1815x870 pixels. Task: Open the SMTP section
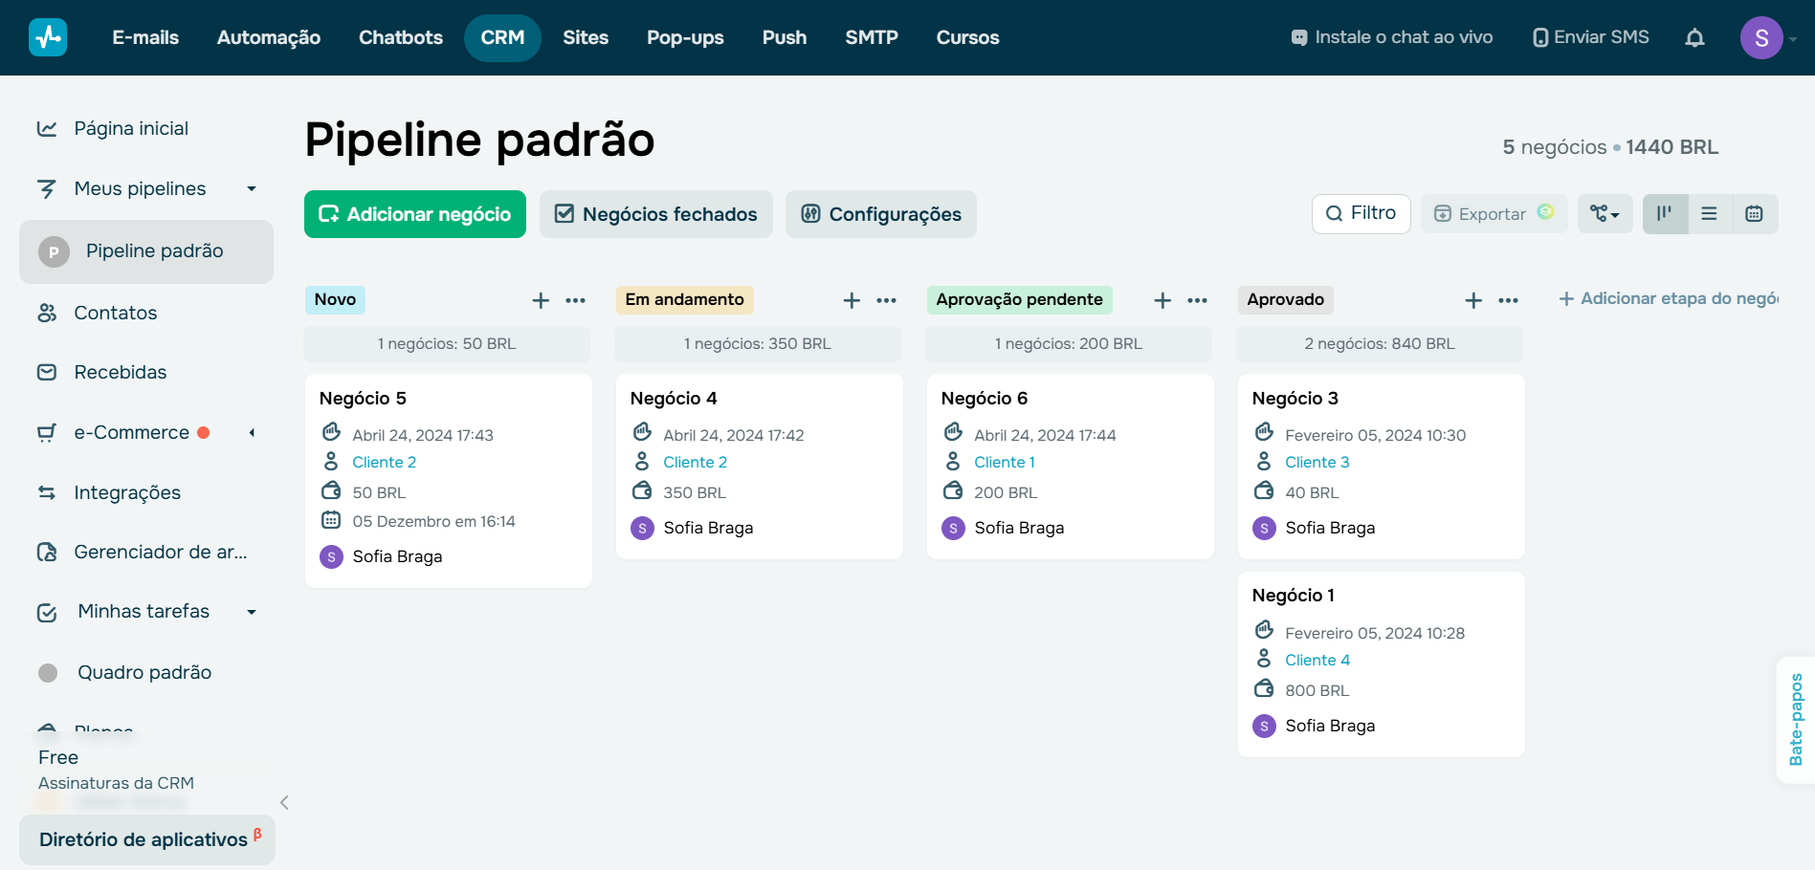872,37
